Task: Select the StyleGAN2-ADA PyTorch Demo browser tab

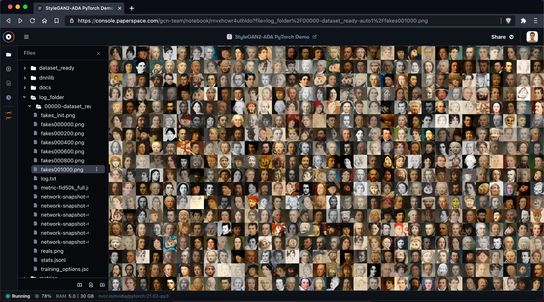Action: tap(79, 8)
